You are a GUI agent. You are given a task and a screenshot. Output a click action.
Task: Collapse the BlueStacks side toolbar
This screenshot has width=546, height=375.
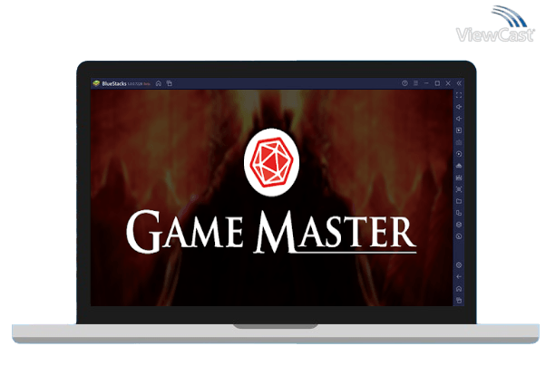[x=459, y=83]
